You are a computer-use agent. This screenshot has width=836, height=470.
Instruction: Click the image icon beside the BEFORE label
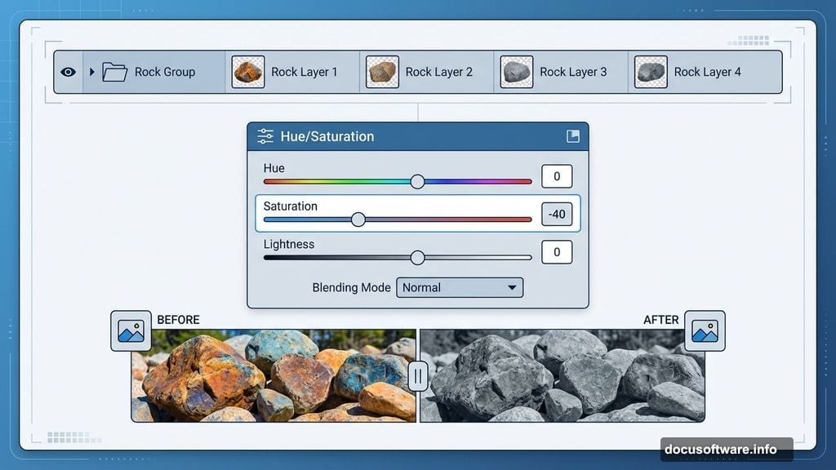pyautogui.click(x=131, y=330)
